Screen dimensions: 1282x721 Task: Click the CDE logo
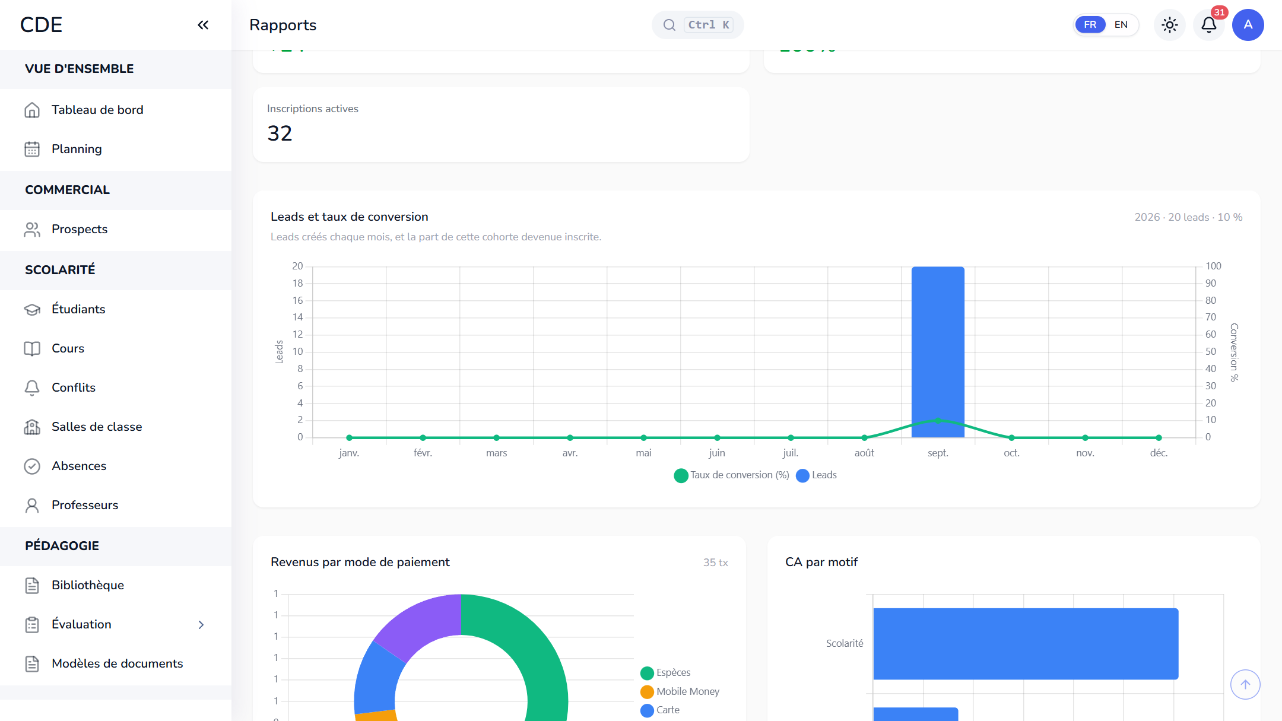[41, 25]
